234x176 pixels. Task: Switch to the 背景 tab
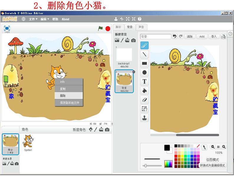pos(130,27)
